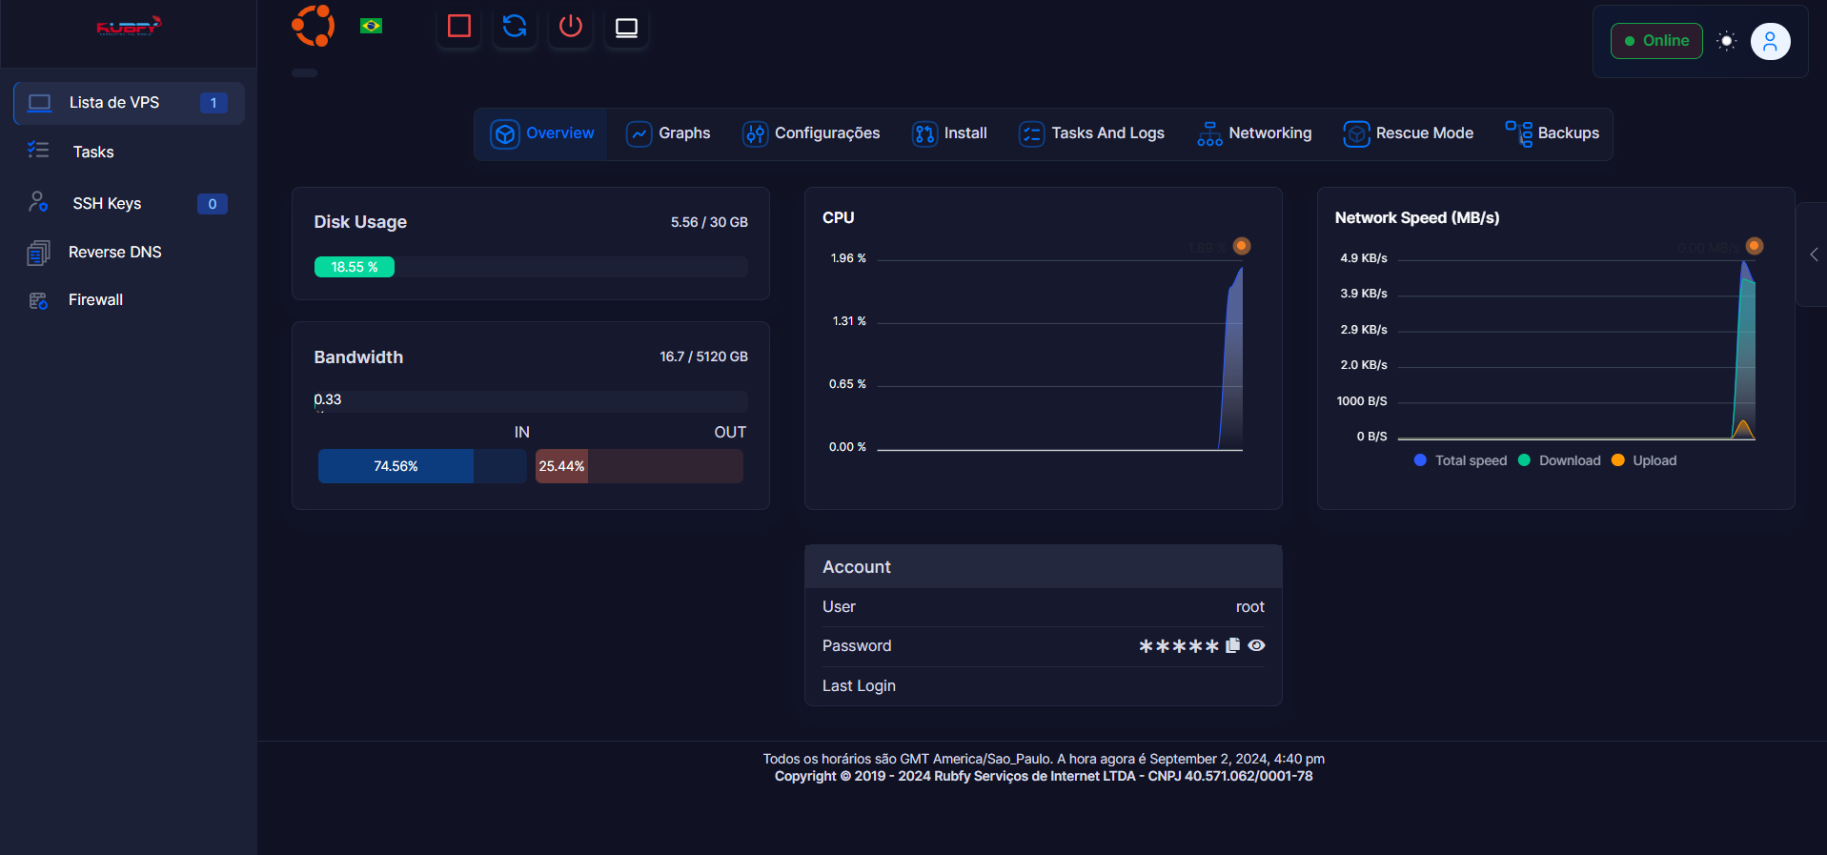Viewport: 1827px width, 855px height.
Task: Switch to the Graphs tab
Action: (x=668, y=134)
